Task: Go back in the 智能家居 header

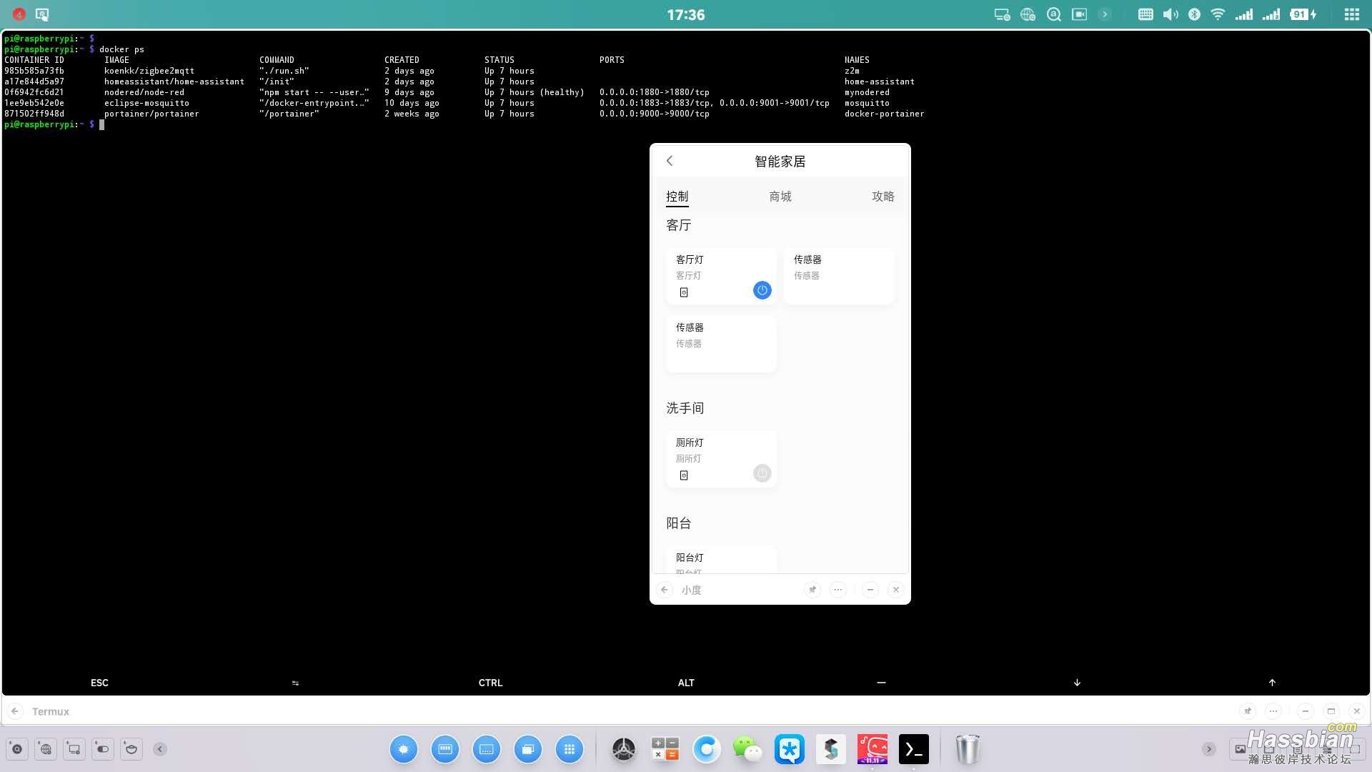Action: click(670, 161)
